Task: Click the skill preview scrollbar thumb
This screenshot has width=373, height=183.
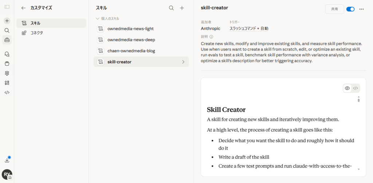Action: click(x=358, y=99)
